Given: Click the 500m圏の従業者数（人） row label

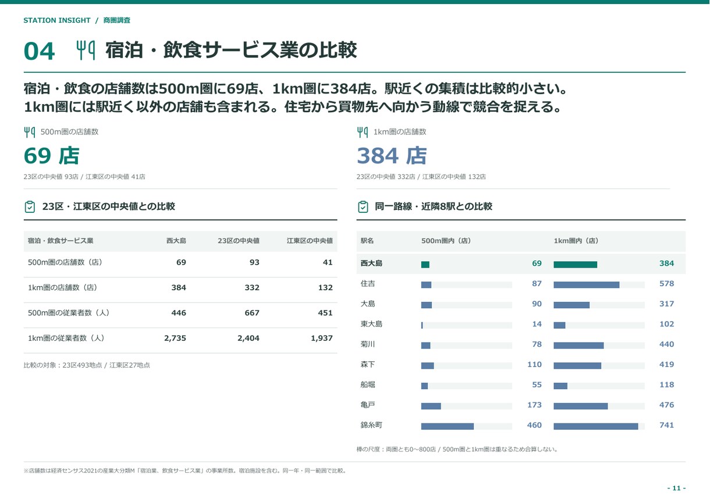Looking at the screenshot, I should (x=69, y=313).
